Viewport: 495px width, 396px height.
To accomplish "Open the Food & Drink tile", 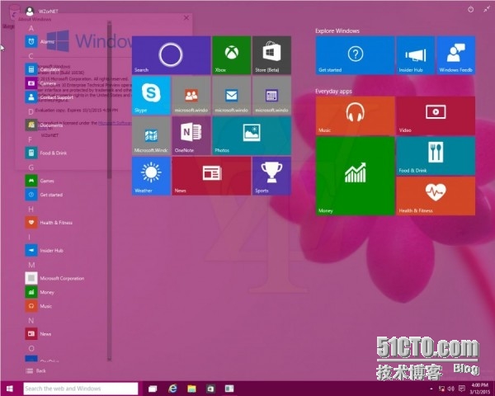I will point(436,156).
